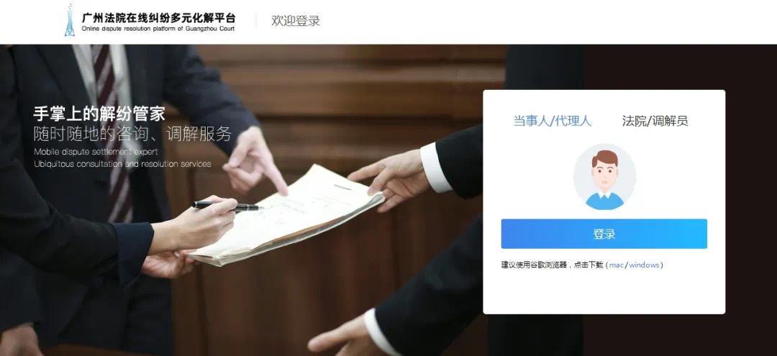Switch to the 当事人/代理人 tab
Screen dimensions: 777x356
552,121
